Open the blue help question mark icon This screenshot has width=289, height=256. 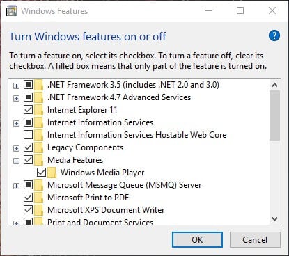[274, 35]
